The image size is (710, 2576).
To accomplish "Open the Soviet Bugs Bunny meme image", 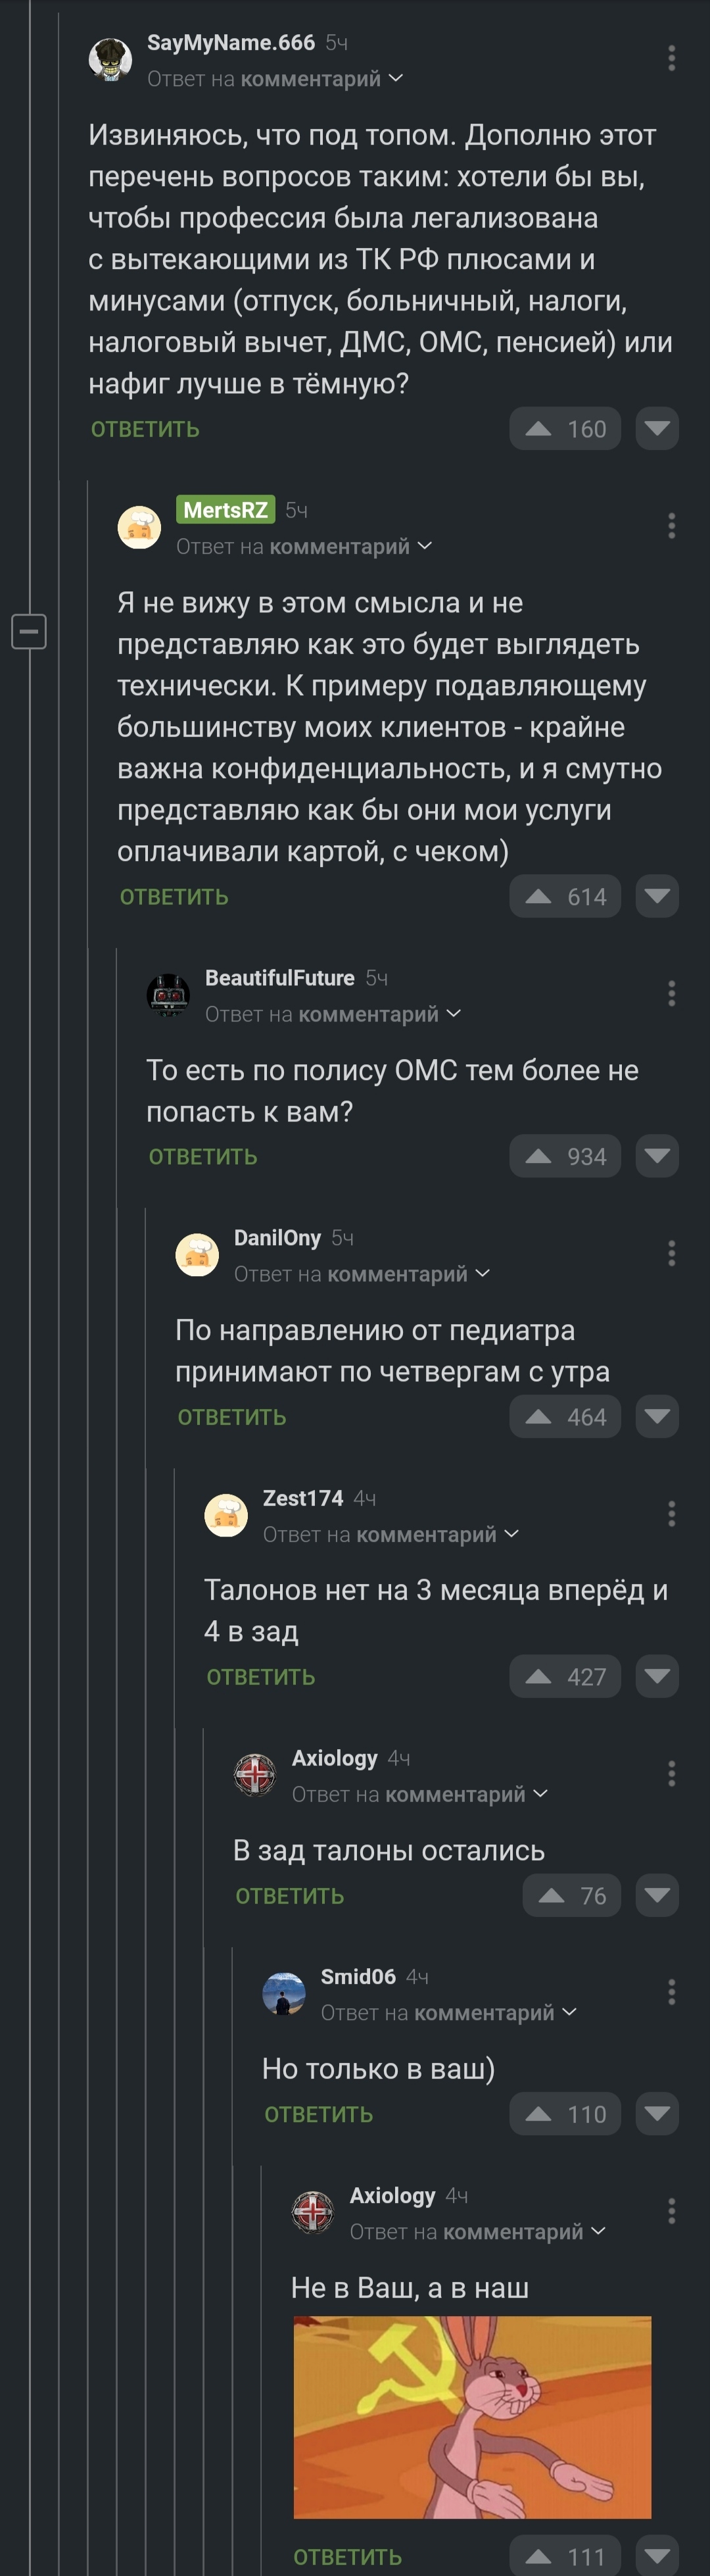I will click(x=472, y=2415).
